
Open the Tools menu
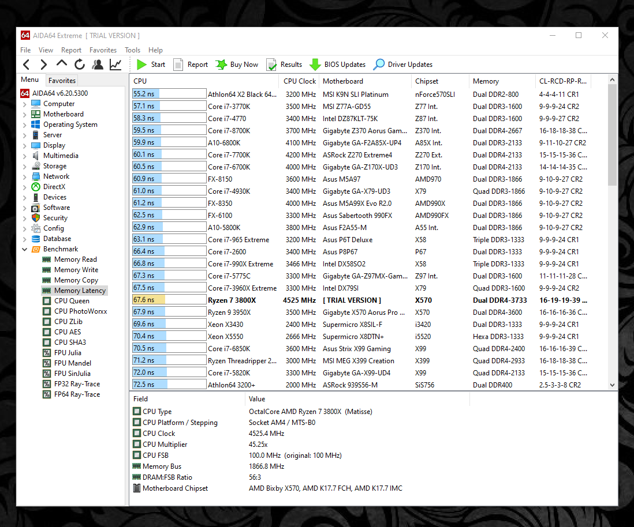tap(133, 50)
